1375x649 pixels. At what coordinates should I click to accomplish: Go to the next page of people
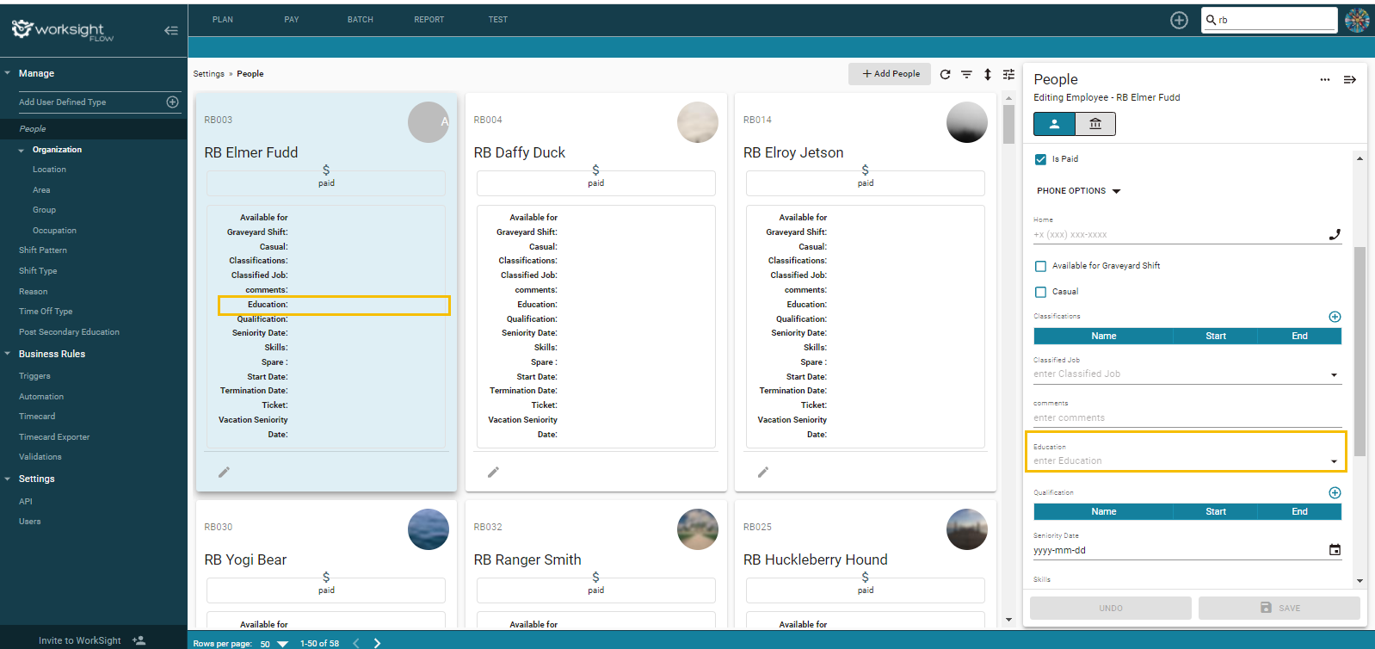click(377, 643)
